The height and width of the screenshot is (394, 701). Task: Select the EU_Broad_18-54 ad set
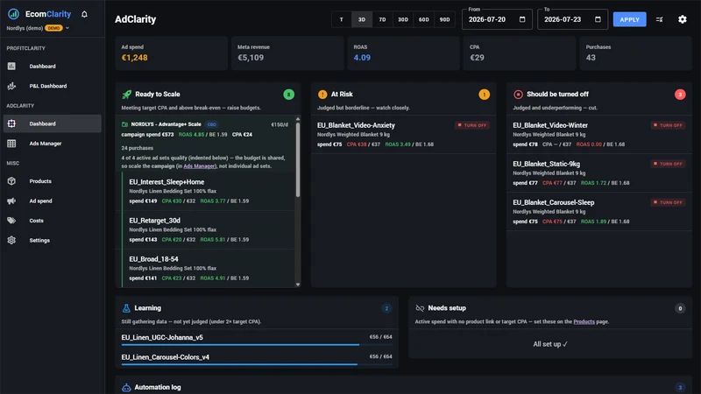[x=209, y=269]
